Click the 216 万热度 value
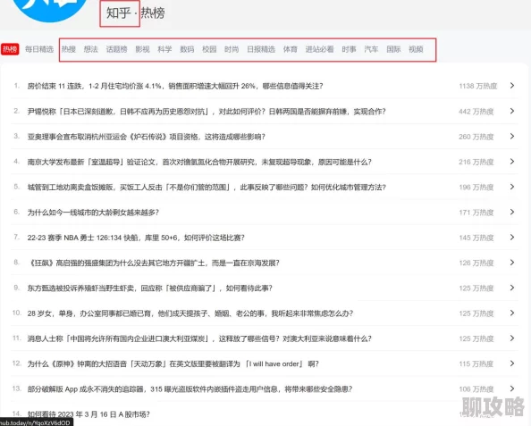Viewport: 531px width, 426px height. pos(476,162)
